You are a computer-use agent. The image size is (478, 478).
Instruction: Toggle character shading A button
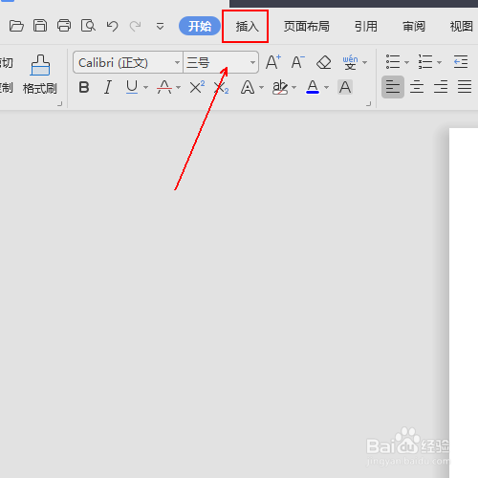(345, 87)
